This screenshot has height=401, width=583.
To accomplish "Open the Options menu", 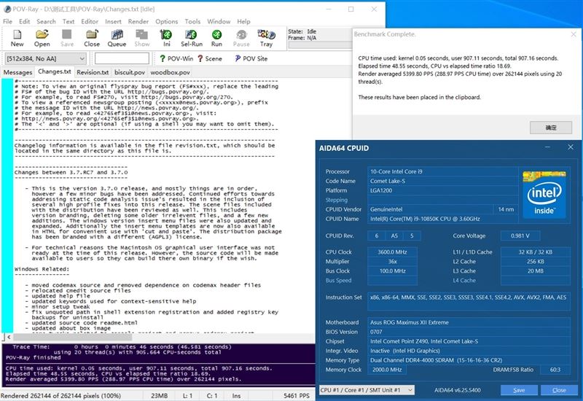I will point(167,22).
